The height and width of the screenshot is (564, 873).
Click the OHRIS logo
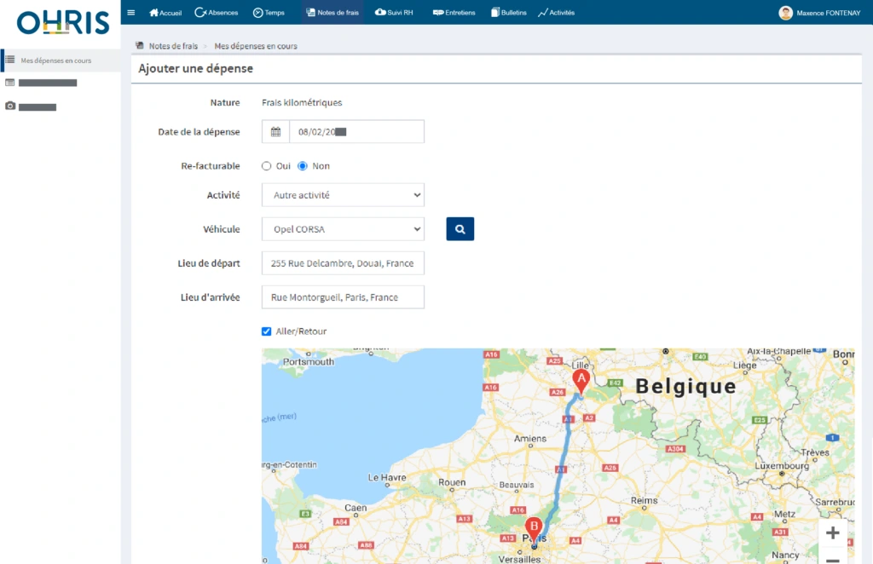[63, 22]
